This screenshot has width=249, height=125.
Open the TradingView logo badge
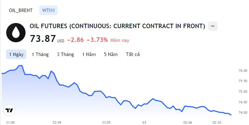tap(9, 110)
